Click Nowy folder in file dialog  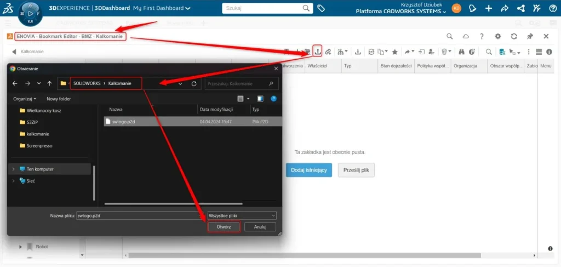coord(59,99)
